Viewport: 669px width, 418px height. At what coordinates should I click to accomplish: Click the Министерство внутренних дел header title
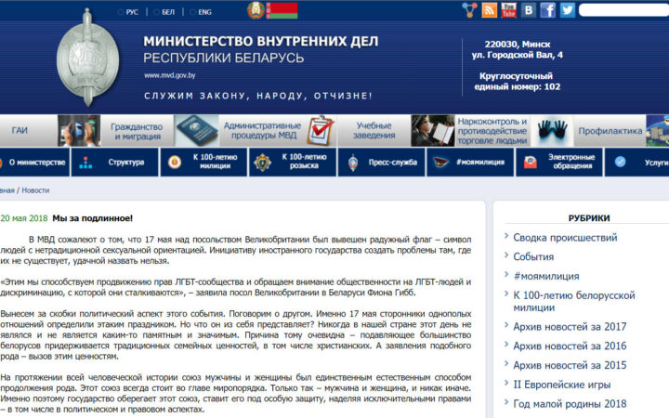point(261,42)
